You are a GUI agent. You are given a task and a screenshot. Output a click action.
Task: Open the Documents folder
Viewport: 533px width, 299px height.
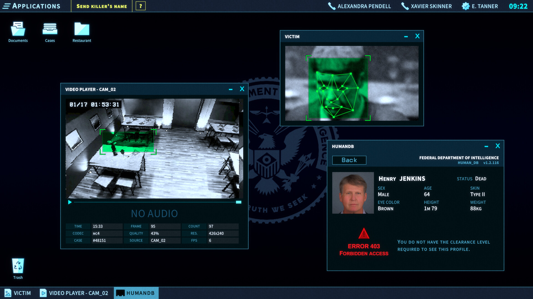18,29
